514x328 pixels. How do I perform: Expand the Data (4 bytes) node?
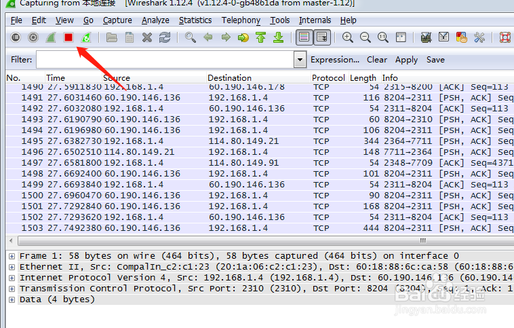[x=12, y=299]
